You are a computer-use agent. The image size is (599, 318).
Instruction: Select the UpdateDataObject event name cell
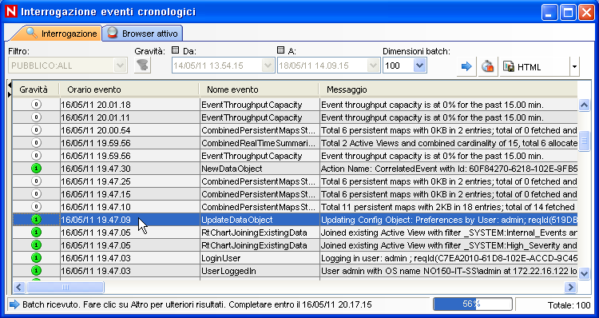(x=260, y=220)
